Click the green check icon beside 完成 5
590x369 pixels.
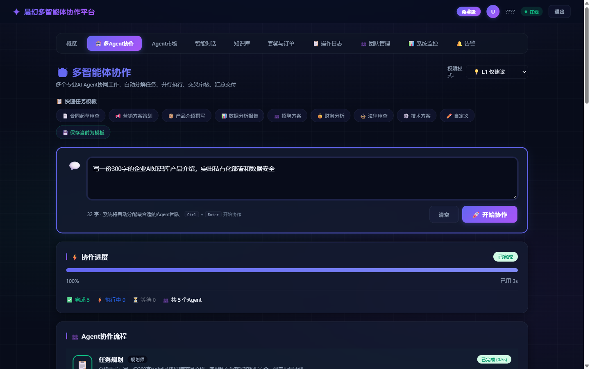click(x=70, y=300)
